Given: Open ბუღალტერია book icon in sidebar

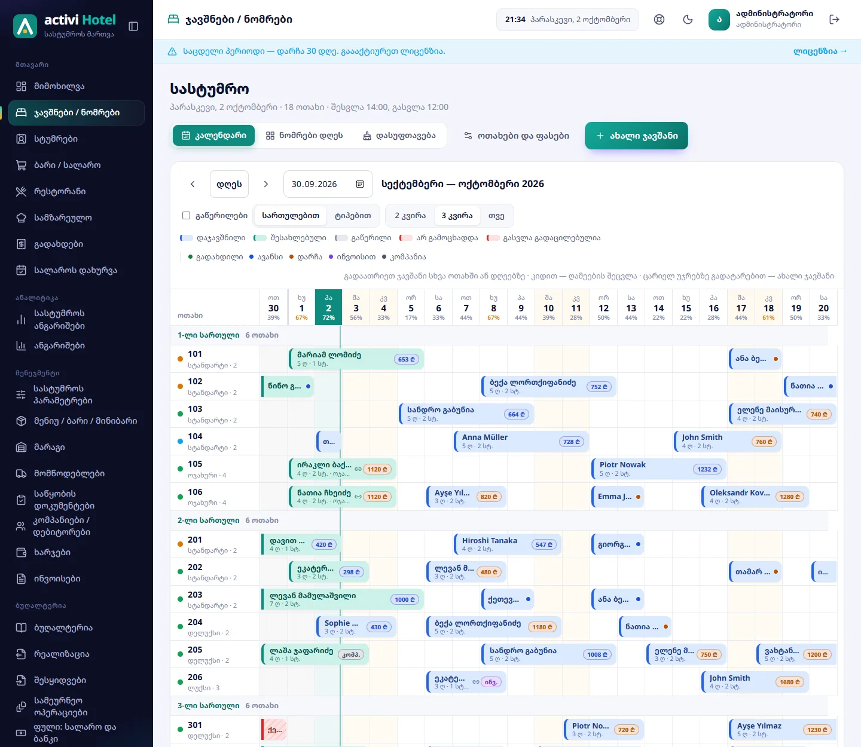Looking at the screenshot, I should click(x=21, y=627).
